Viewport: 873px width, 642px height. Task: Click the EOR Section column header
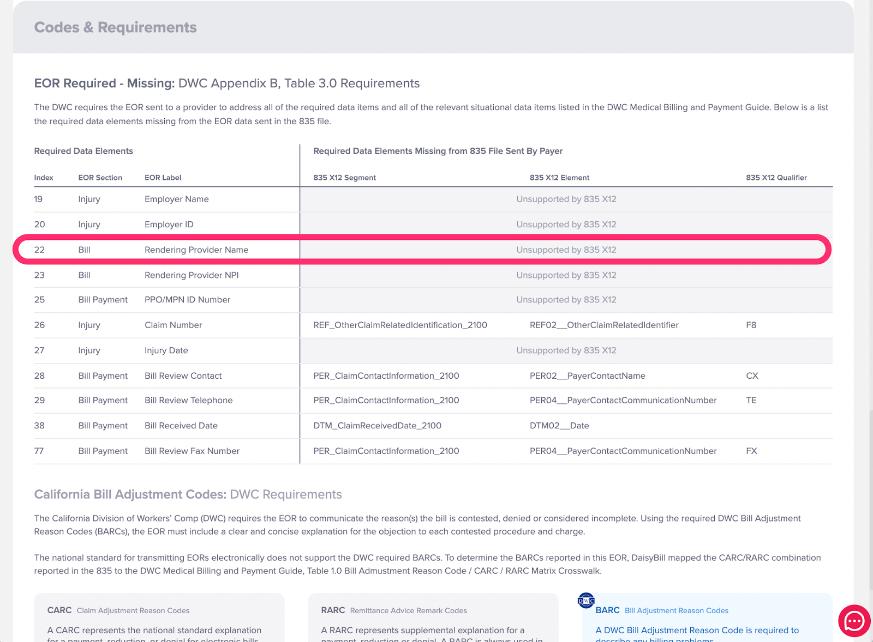point(100,178)
